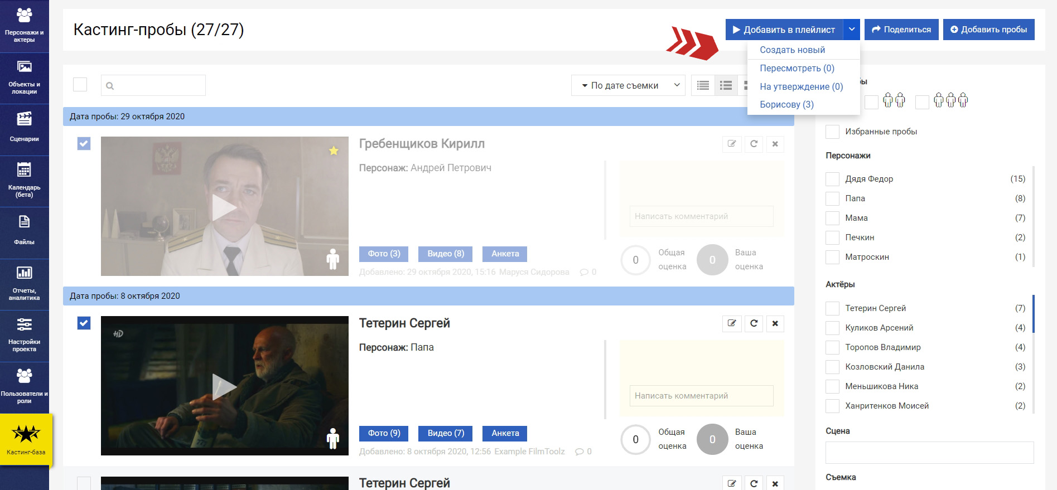Switch to detailed list view icon

tap(726, 85)
